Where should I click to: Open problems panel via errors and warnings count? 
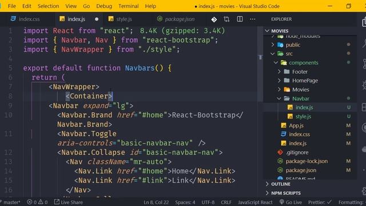[37, 202]
